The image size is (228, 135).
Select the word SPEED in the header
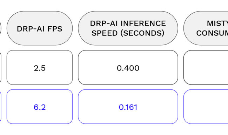(105, 33)
